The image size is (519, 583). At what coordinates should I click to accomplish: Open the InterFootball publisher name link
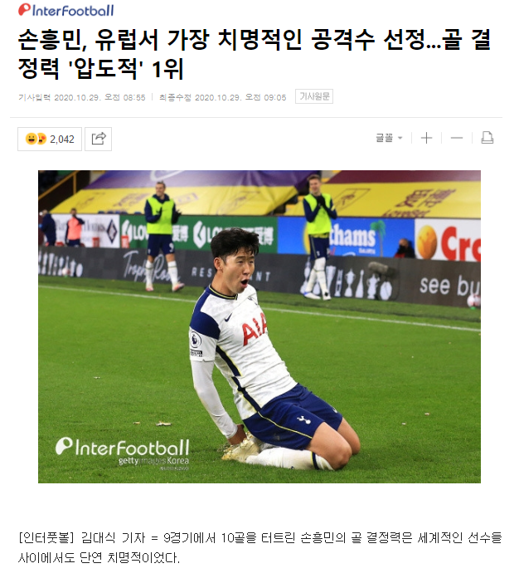click(x=73, y=11)
